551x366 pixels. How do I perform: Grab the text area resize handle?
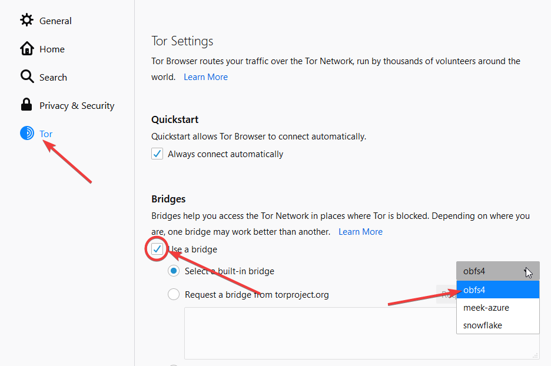point(536,355)
